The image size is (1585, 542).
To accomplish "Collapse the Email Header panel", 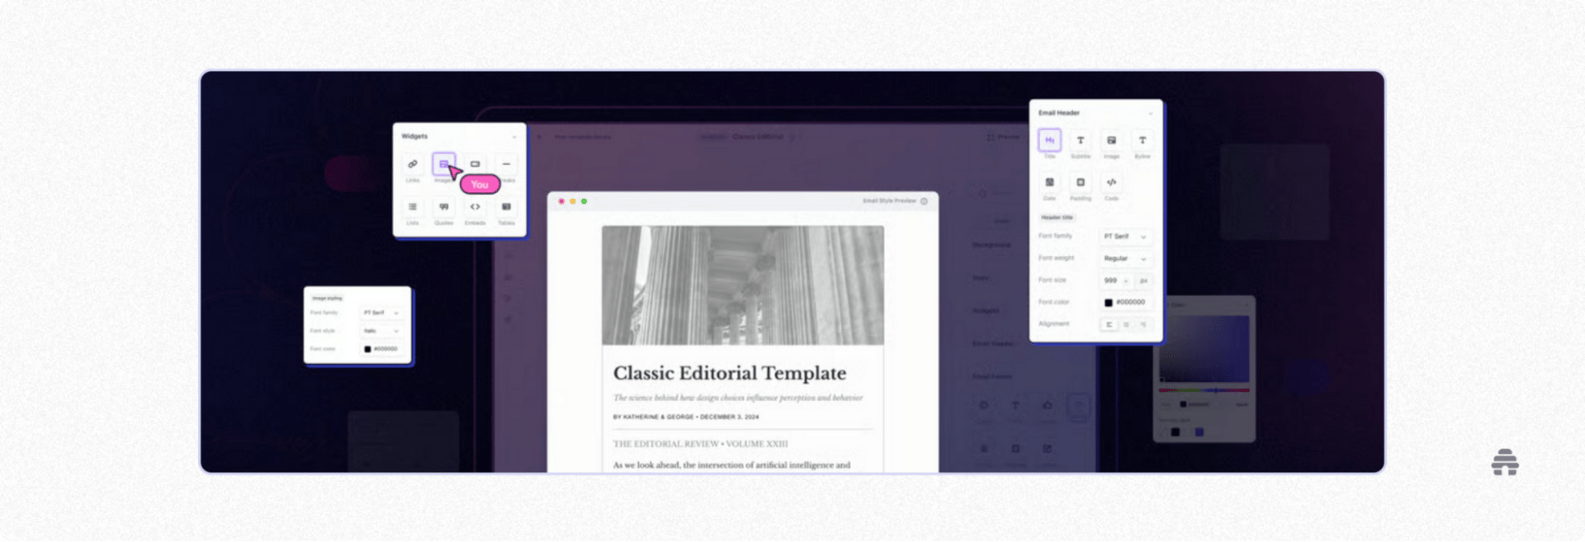I will pos(1151,113).
